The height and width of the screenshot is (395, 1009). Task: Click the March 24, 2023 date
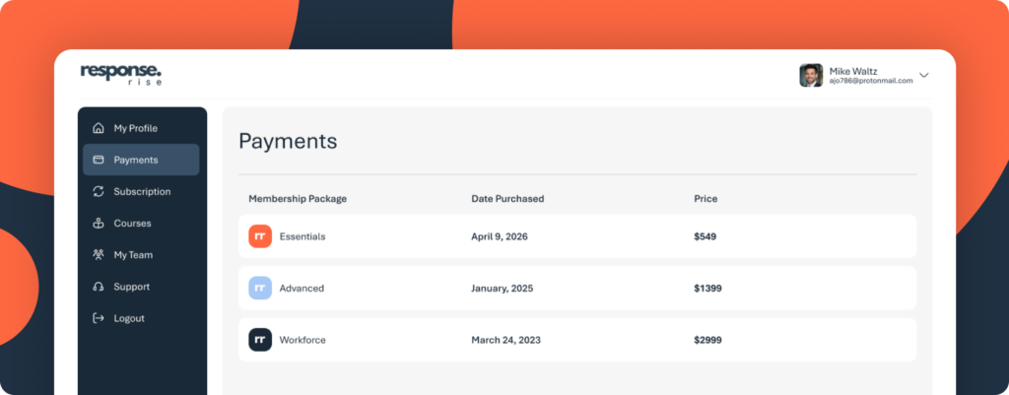pyautogui.click(x=505, y=340)
